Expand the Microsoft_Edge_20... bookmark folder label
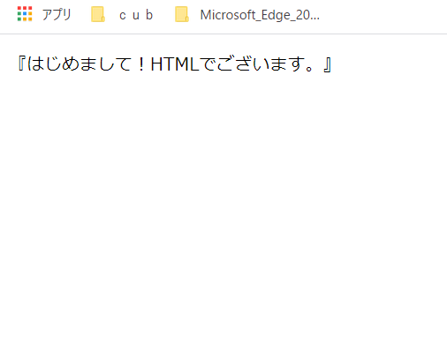The width and height of the screenshot is (447, 359). [x=260, y=15]
